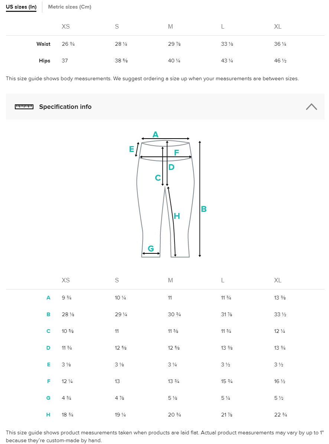
Task: Select the XL column header in lower table
Action: (x=277, y=280)
